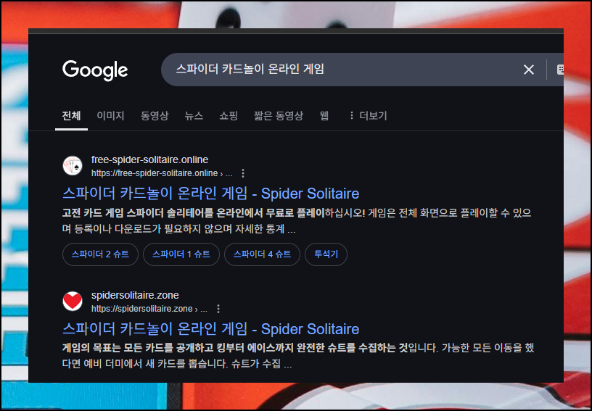
Task: Click the 스파이더 2 슈트 chip
Action: [x=100, y=254]
